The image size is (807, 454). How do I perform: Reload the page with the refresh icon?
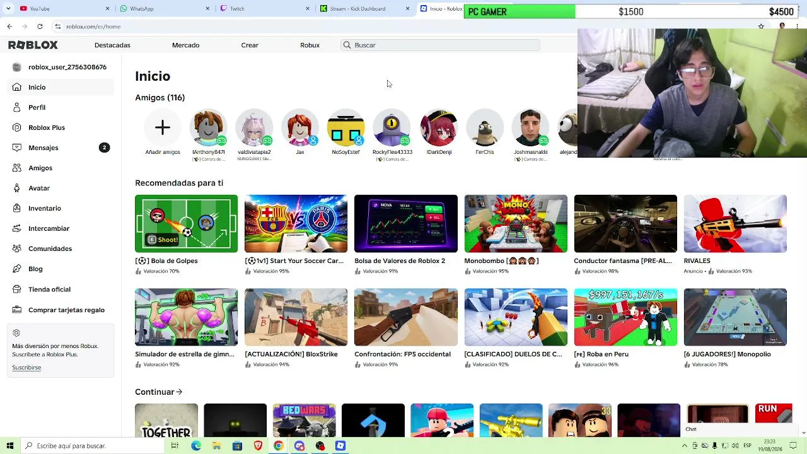40,26
